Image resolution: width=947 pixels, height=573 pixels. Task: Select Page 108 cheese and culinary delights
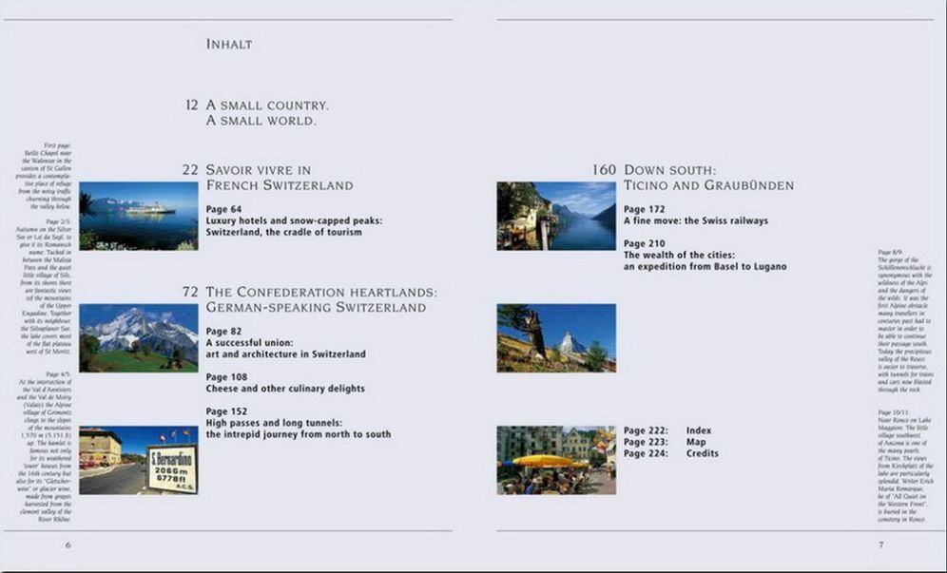coord(285,383)
